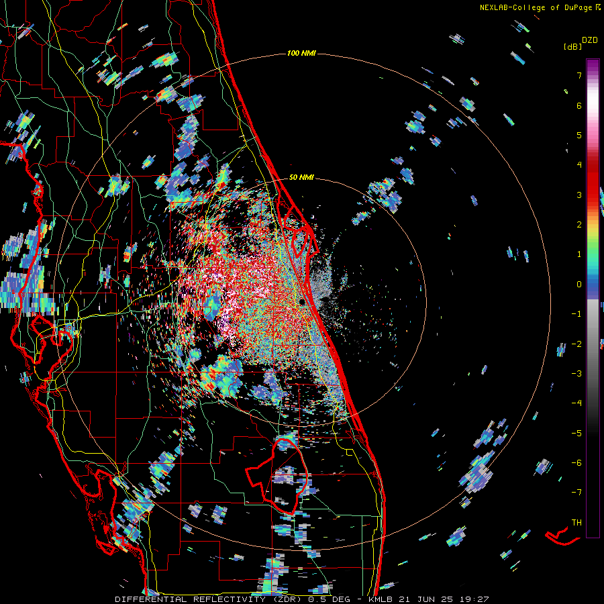The width and height of the screenshot is (604, 604).
Task: Click the 6 value on the color scale
Action: tap(579, 105)
